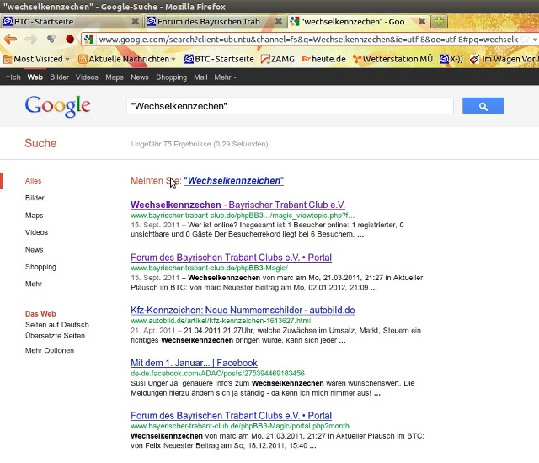Close the wechselkennzechen Google tab

[x=422, y=21]
